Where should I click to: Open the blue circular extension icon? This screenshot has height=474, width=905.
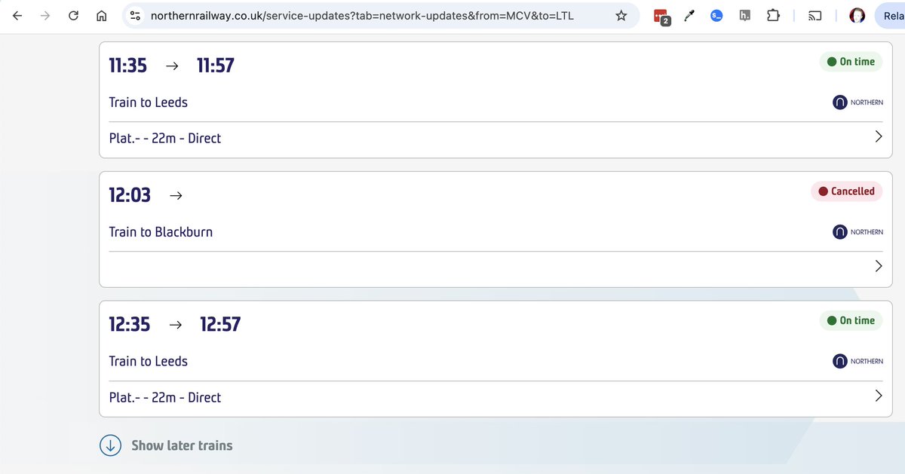(716, 16)
